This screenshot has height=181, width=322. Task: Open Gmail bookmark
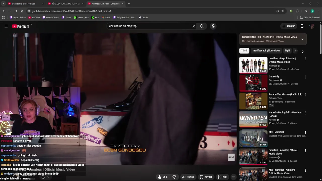(106, 18)
